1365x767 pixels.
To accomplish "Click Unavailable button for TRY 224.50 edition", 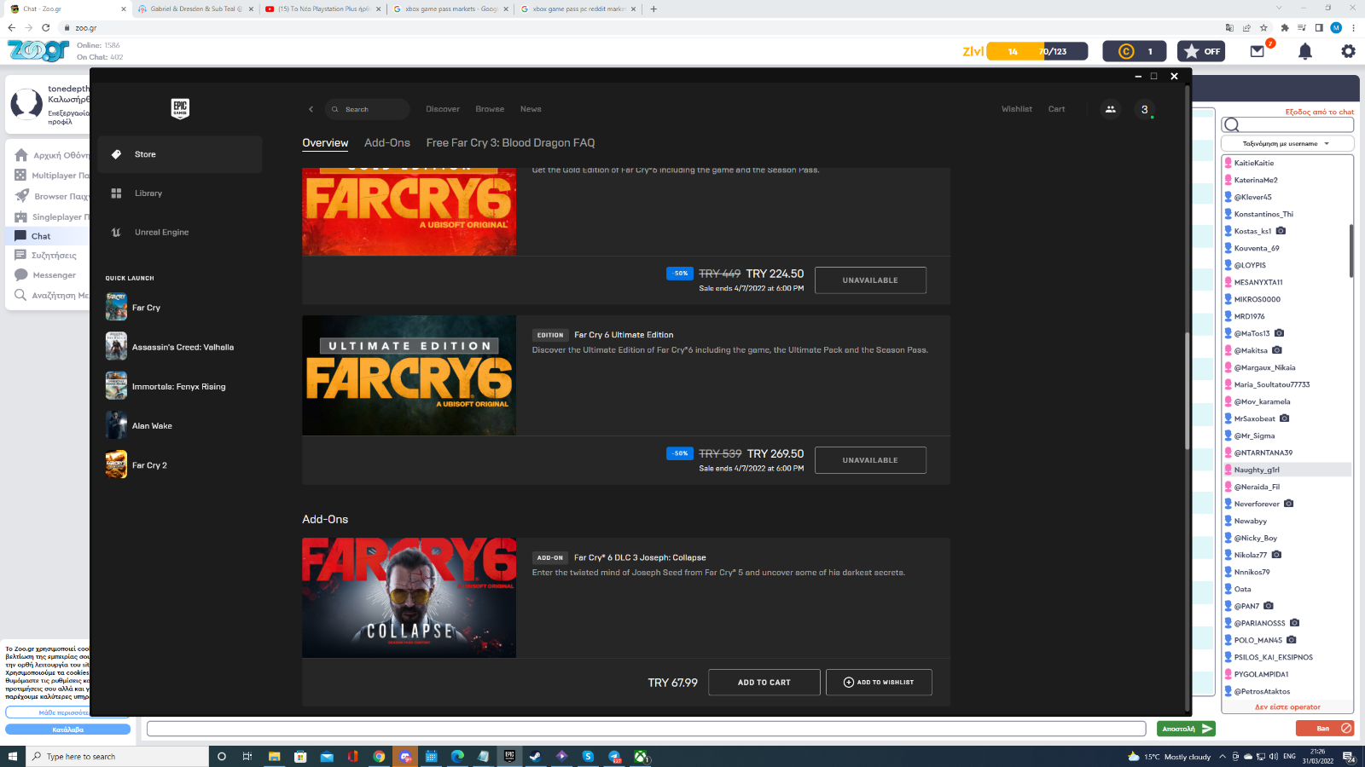I will click(870, 280).
